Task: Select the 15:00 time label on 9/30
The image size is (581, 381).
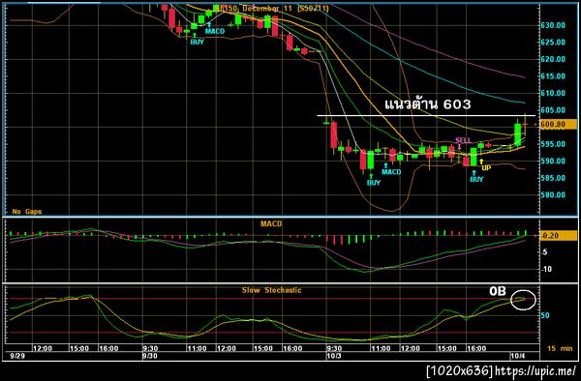Action: click(x=262, y=349)
